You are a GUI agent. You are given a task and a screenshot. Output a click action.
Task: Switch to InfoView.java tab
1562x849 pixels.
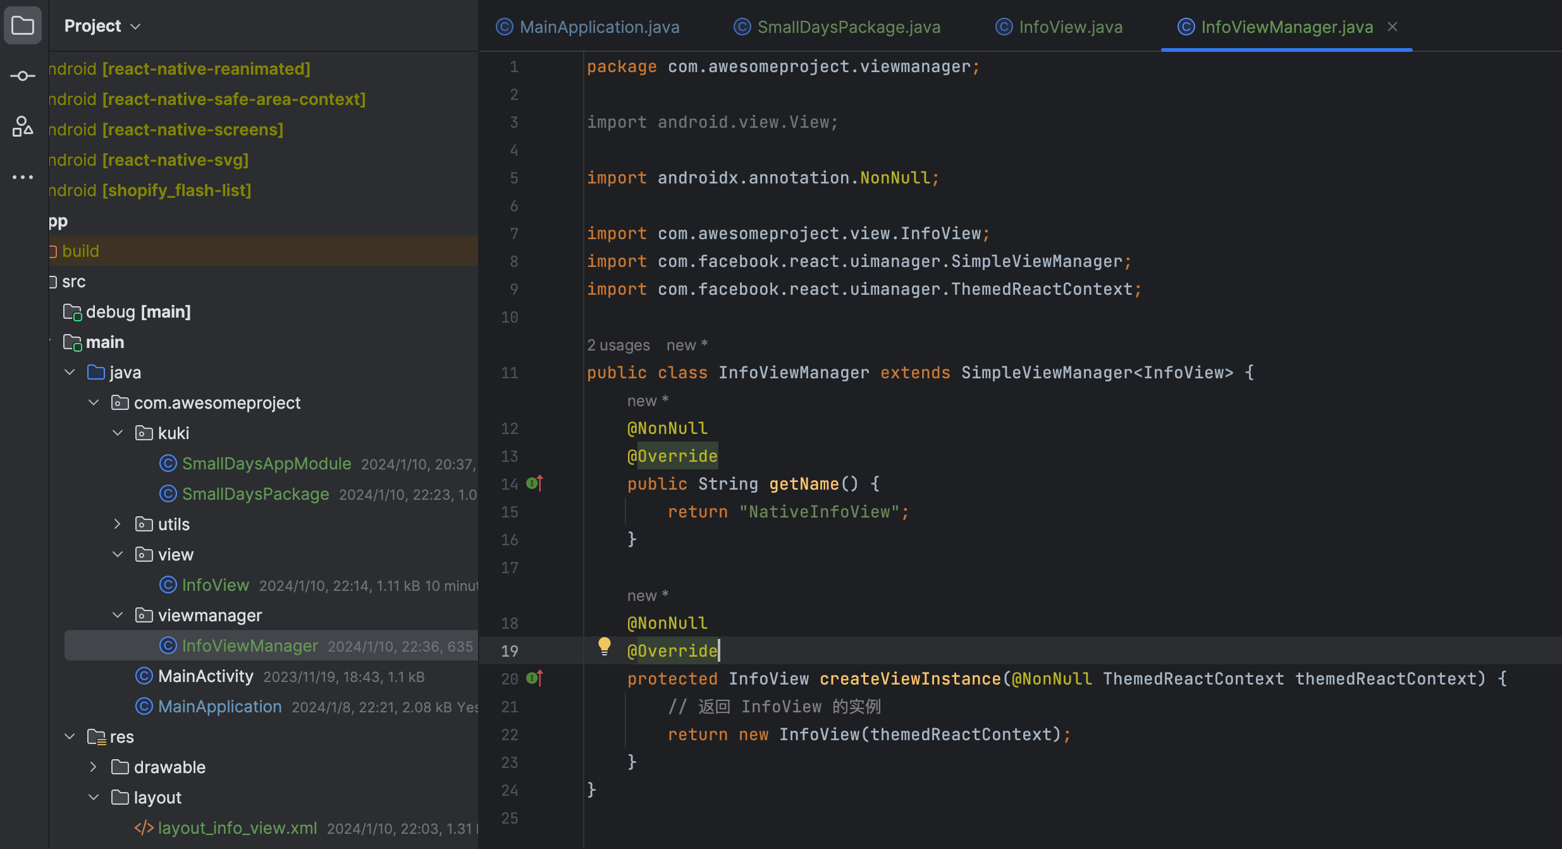(x=1059, y=27)
